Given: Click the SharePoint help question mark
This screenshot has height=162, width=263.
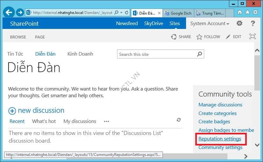Looking at the screenshot, I should (x=253, y=24).
